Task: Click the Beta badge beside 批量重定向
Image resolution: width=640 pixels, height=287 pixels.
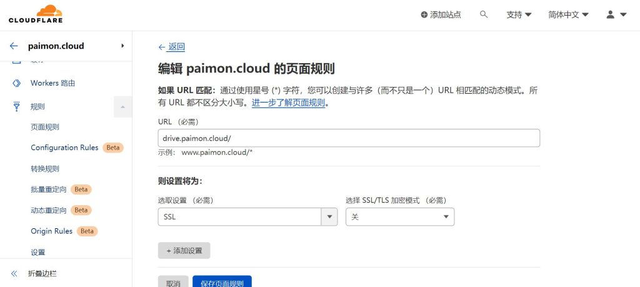Action: [x=81, y=189]
